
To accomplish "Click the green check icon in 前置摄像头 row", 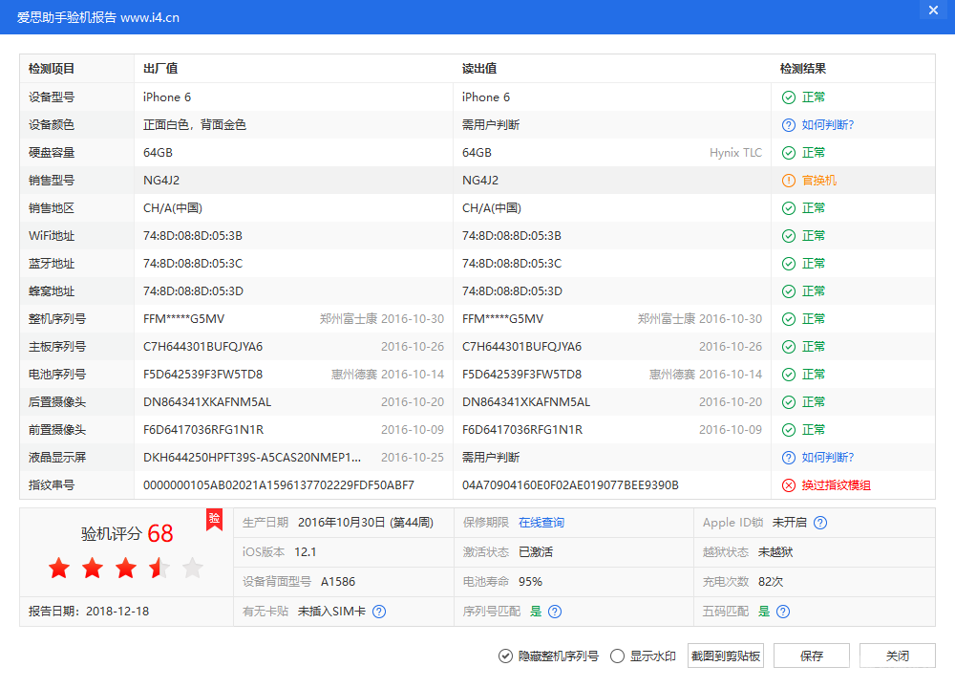I will pyautogui.click(x=788, y=430).
